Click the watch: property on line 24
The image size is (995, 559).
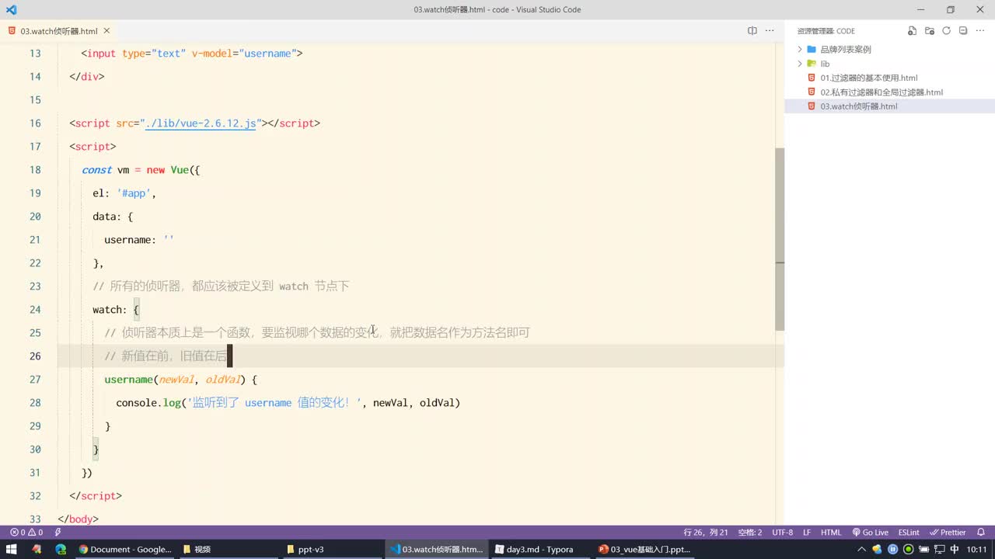coord(110,310)
